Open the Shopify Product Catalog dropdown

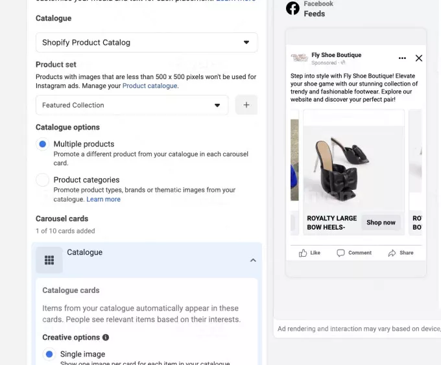147,42
